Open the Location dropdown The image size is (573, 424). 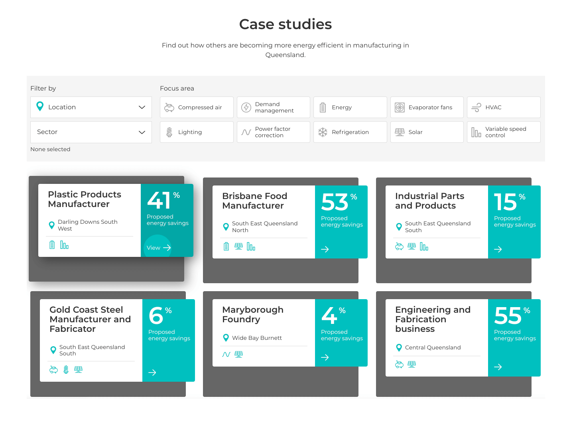pyautogui.click(x=91, y=107)
